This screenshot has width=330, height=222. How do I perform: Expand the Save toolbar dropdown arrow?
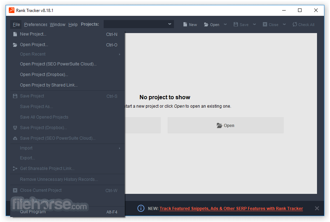(254, 24)
